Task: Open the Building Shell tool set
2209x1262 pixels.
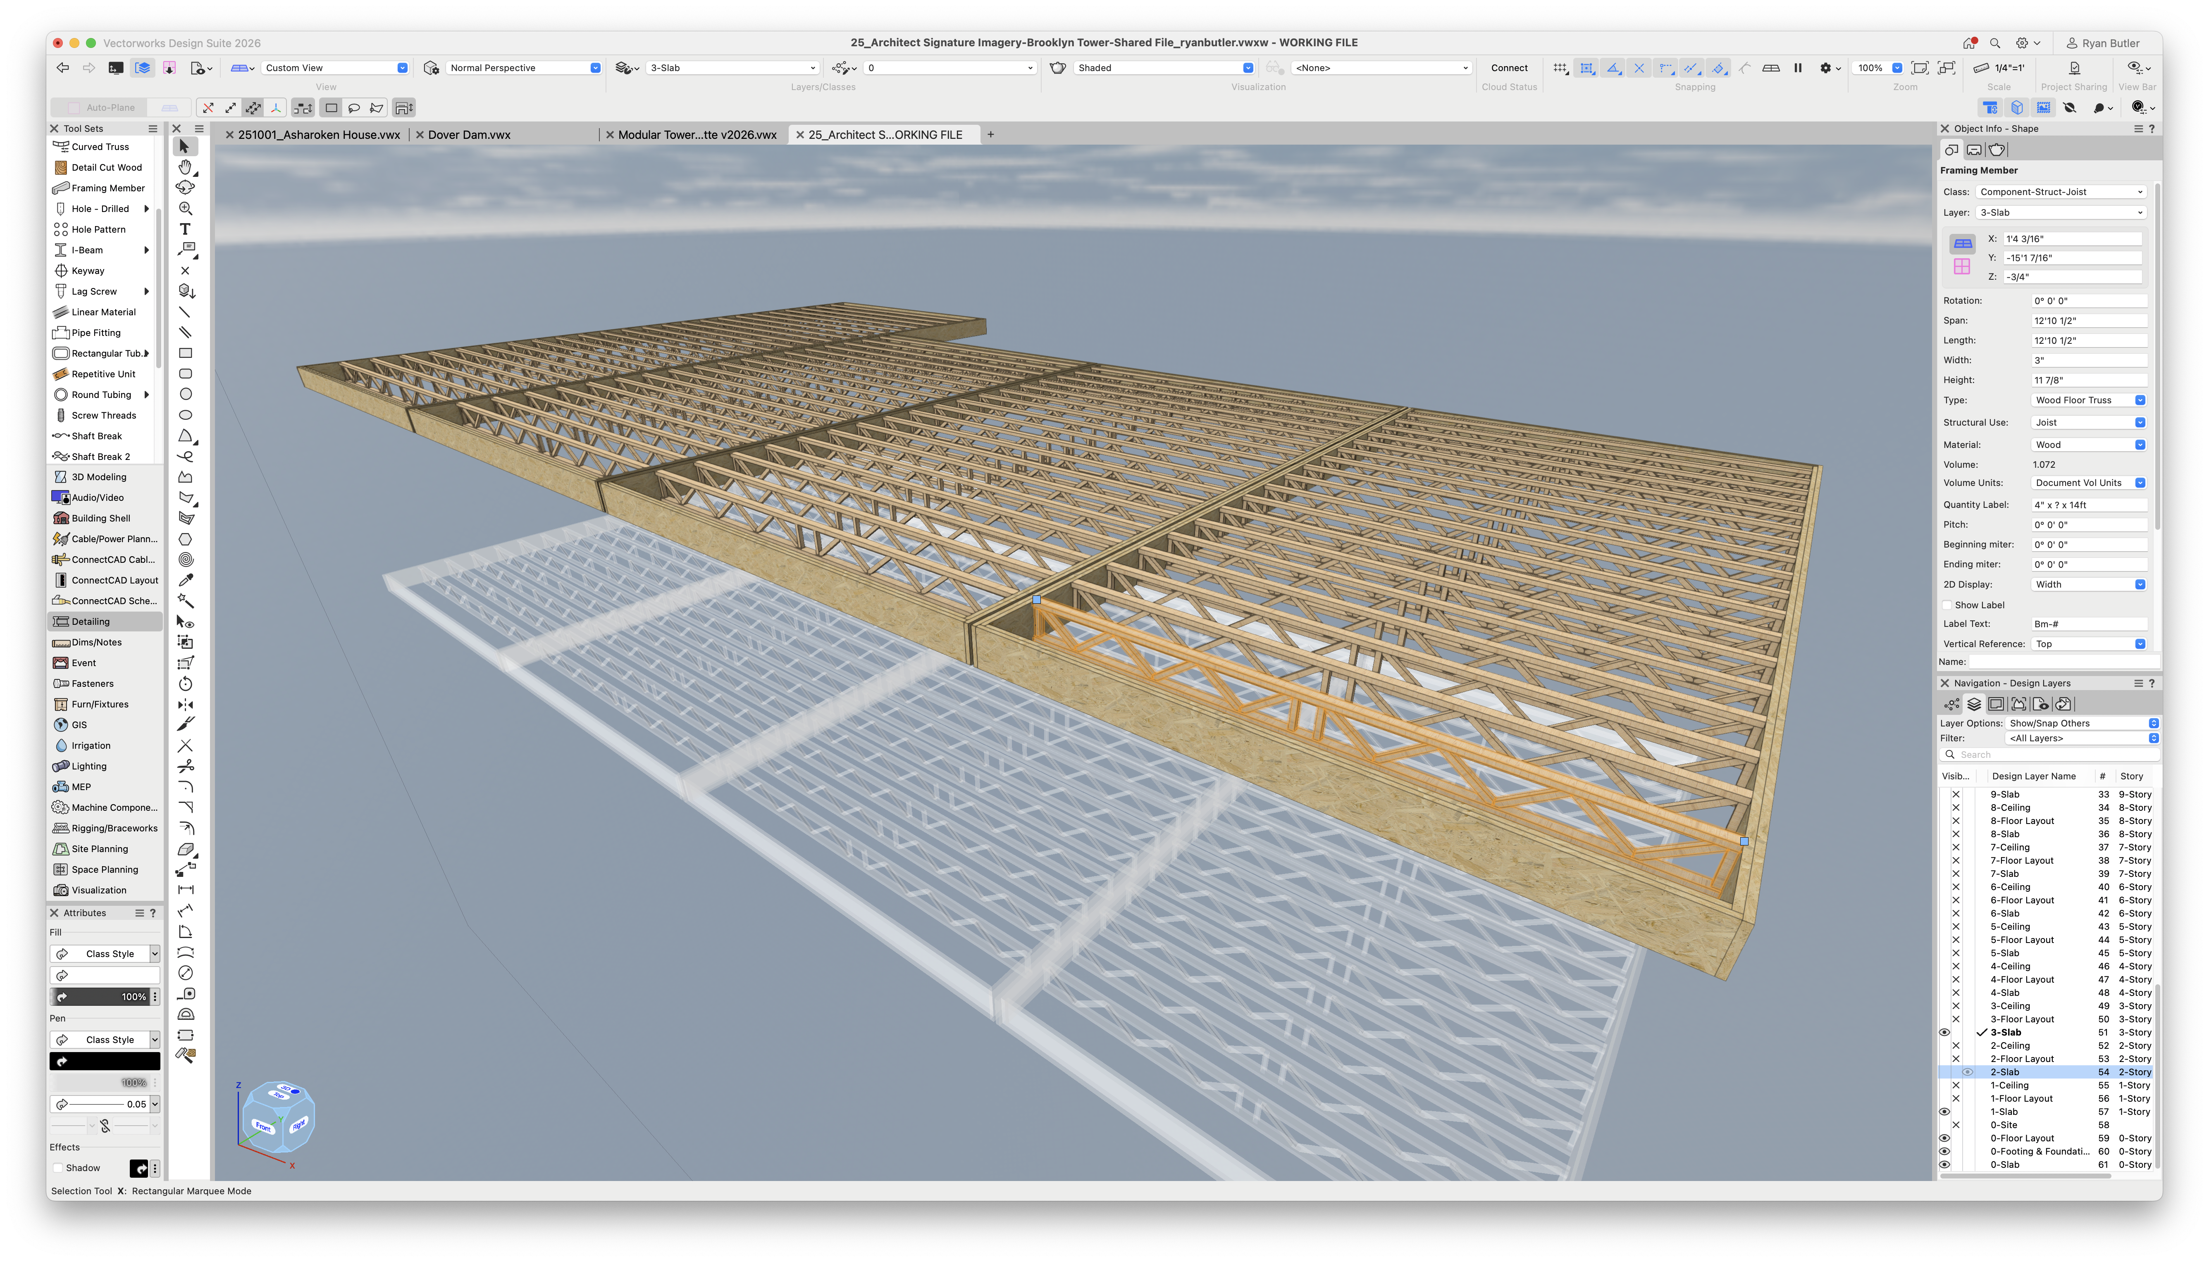Action: tap(100, 518)
